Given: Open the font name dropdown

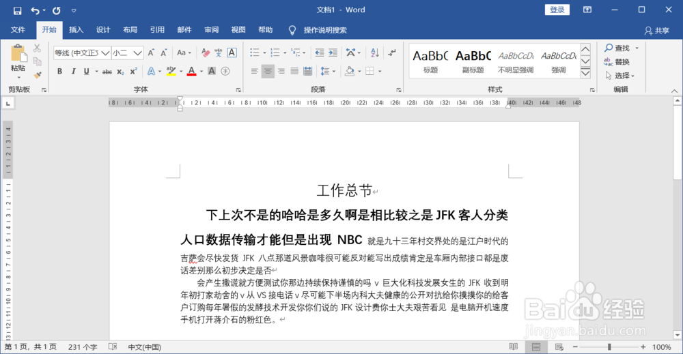Looking at the screenshot, I should tap(105, 53).
